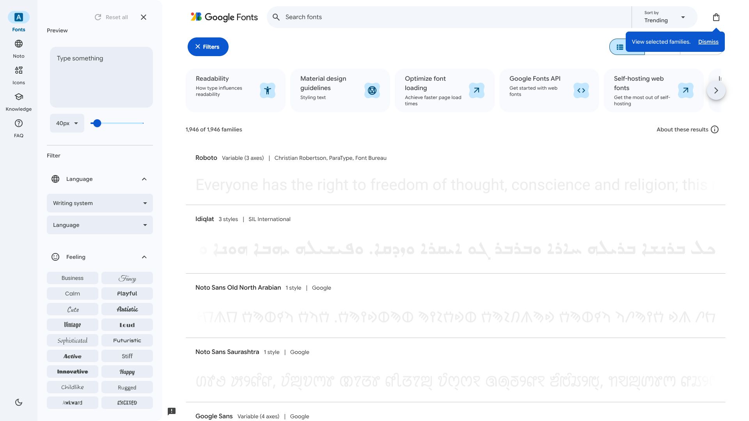Click into the Search fonts field
The width and height of the screenshot is (749, 421).
coord(449,17)
